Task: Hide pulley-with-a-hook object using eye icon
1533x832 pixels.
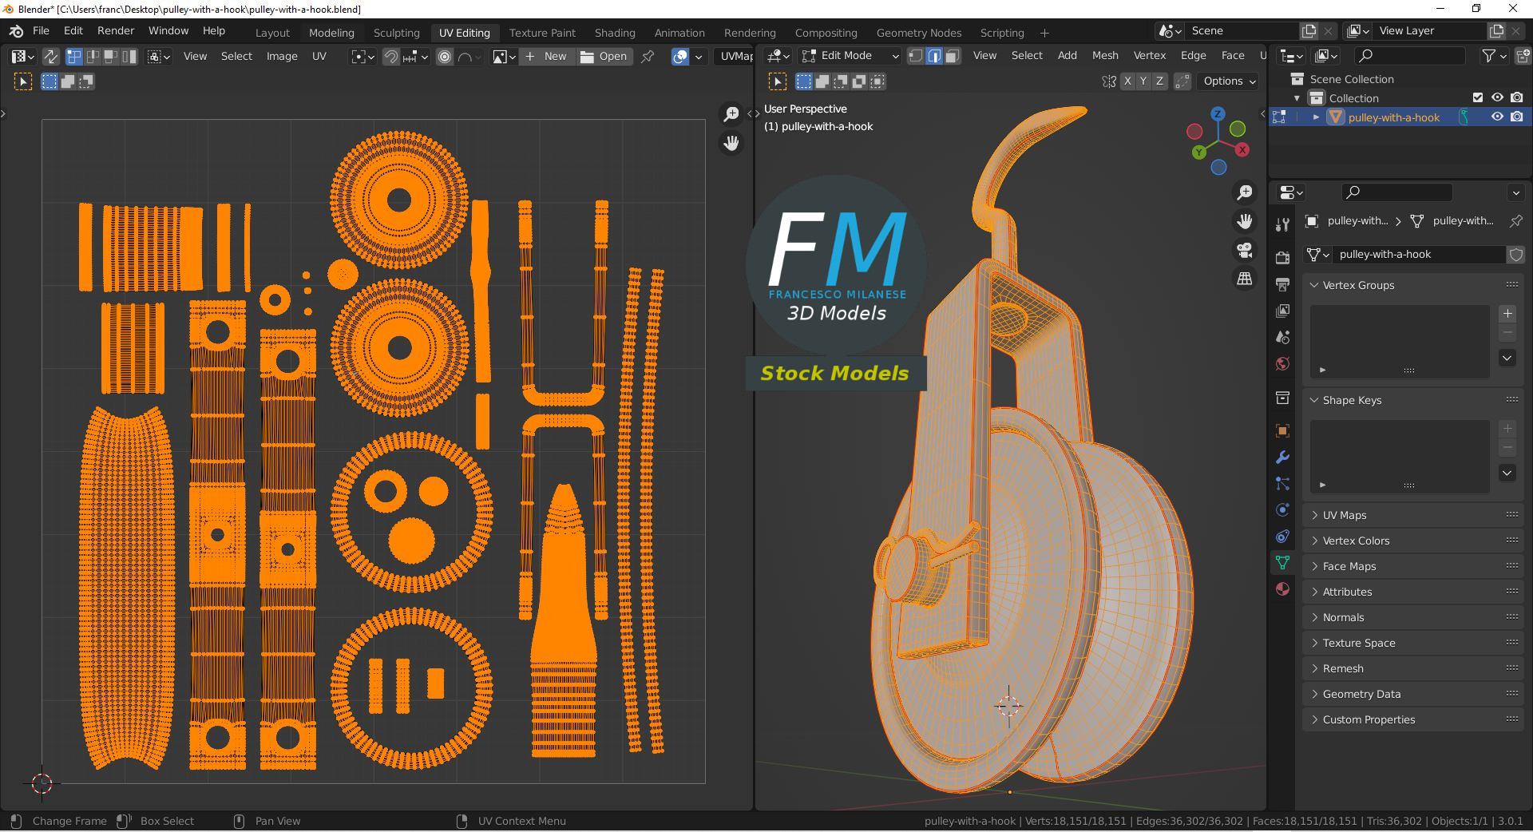Action: pyautogui.click(x=1497, y=117)
